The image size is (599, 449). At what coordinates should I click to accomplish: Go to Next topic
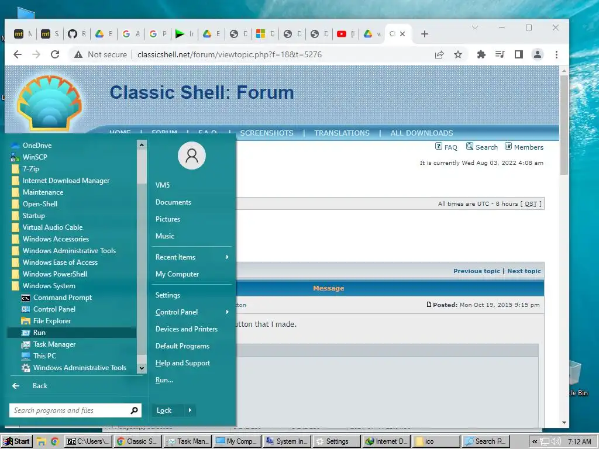[x=524, y=271]
